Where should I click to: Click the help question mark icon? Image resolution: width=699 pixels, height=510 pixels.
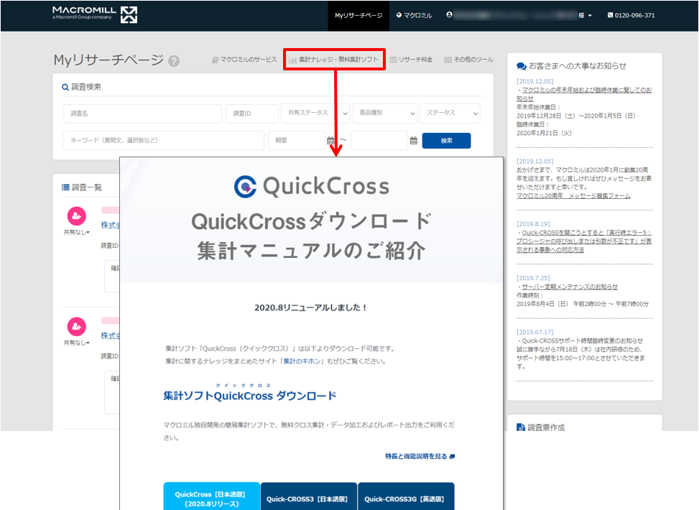tap(174, 61)
